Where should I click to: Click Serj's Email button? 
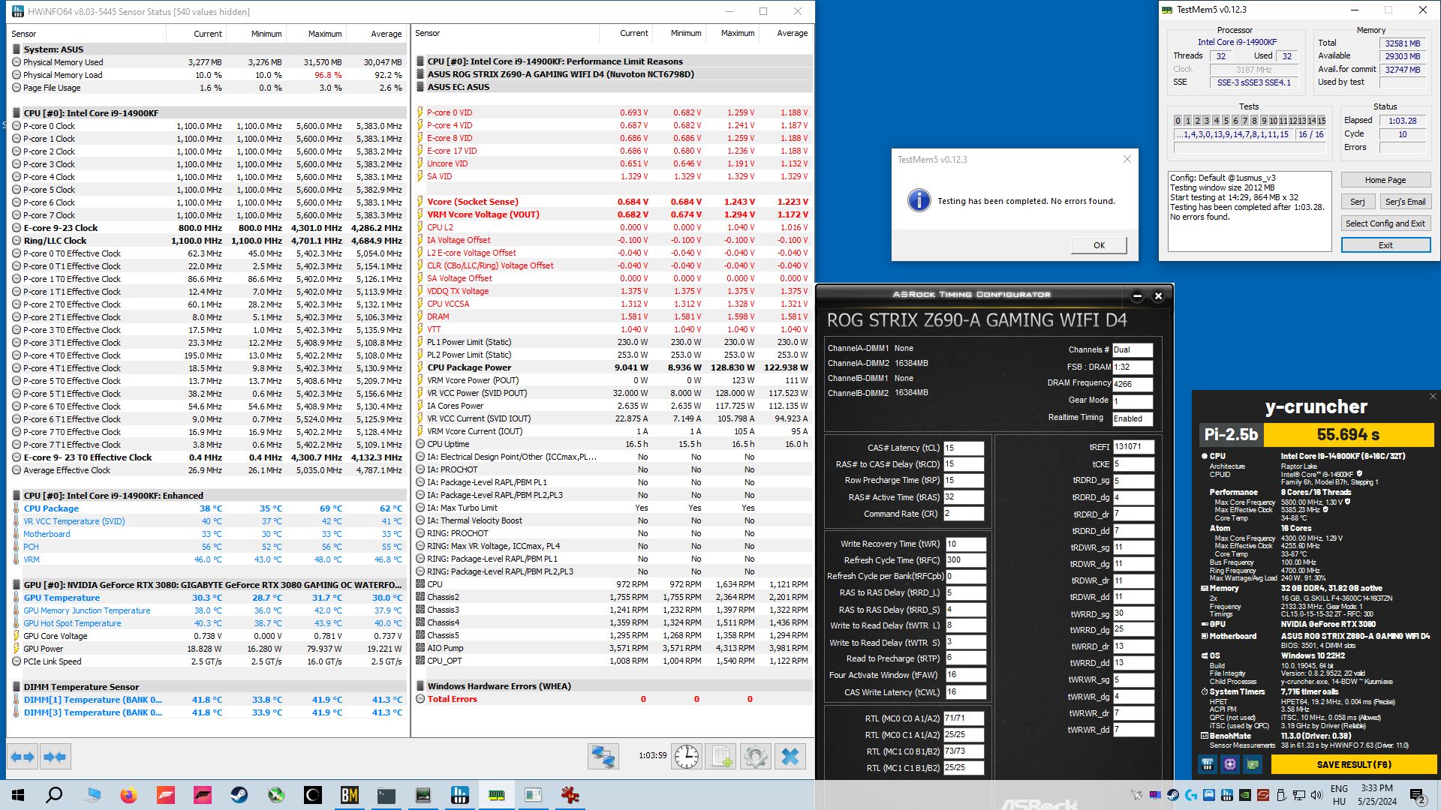[x=1405, y=202]
